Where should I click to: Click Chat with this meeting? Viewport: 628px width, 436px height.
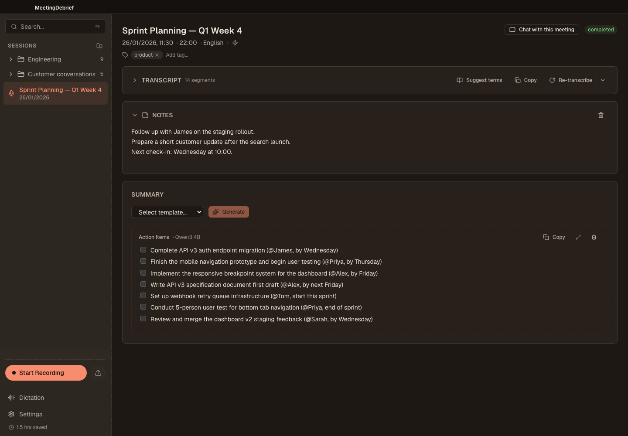542,30
